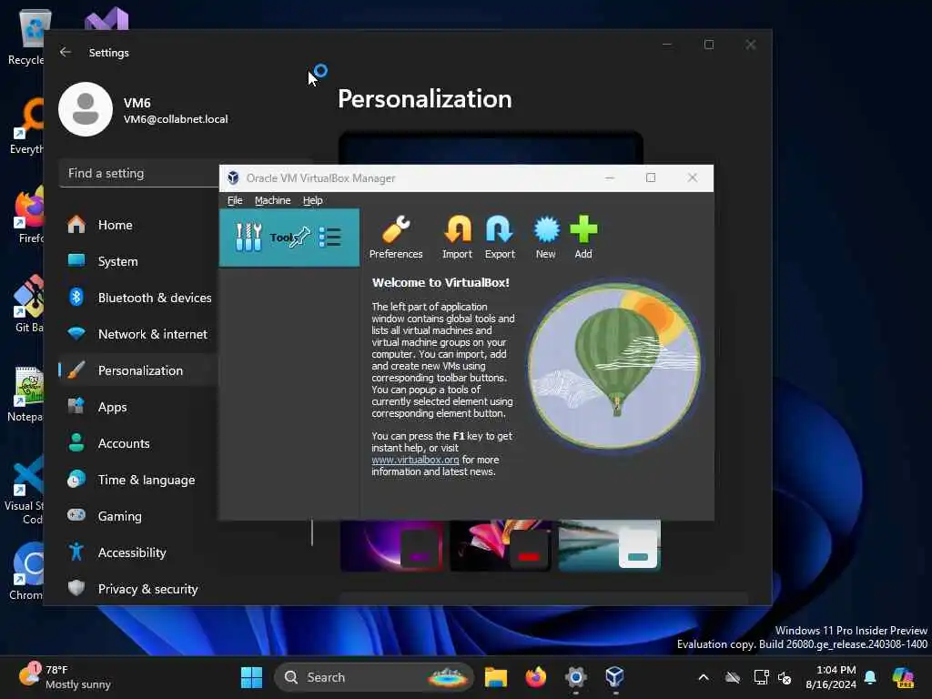Open System settings category
Screen dimensions: 932x699
tap(138, 261)
